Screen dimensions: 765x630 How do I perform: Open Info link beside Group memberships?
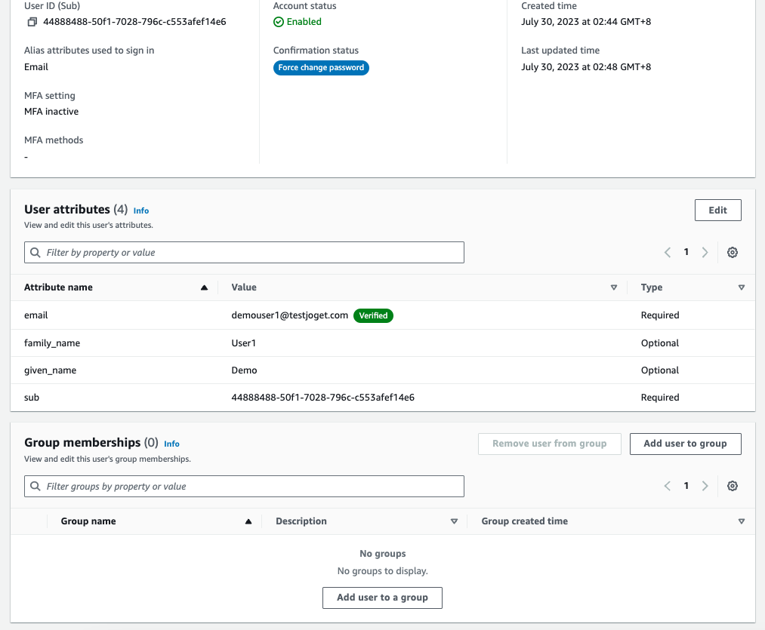click(171, 444)
